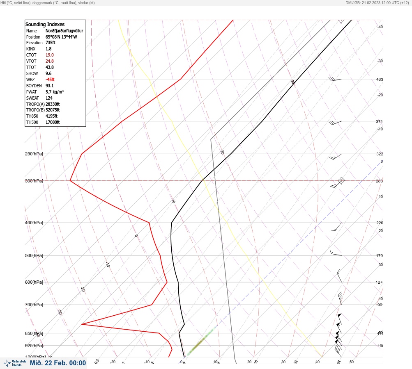Click the position value 65°08'N 13°44'W
412x369 pixels.
(x=61, y=37)
